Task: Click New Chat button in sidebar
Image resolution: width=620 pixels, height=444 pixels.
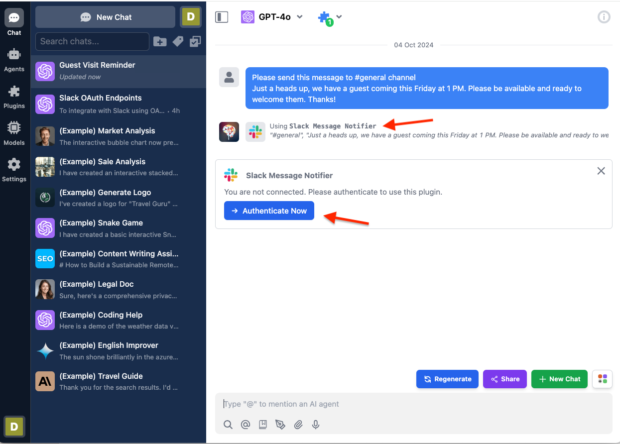Action: pos(105,17)
